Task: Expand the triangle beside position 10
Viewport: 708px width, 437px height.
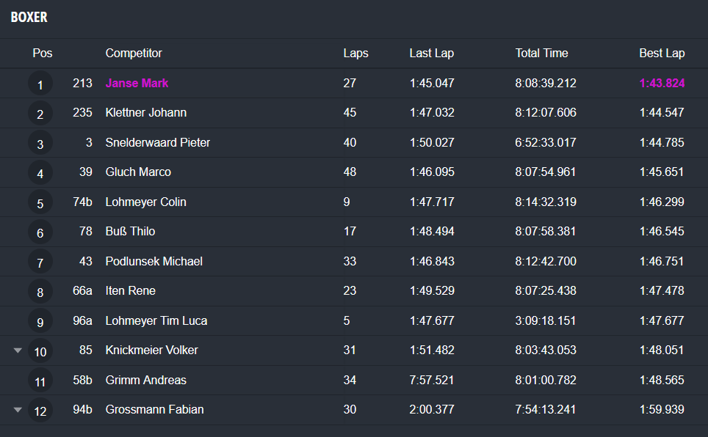Action: [18, 350]
